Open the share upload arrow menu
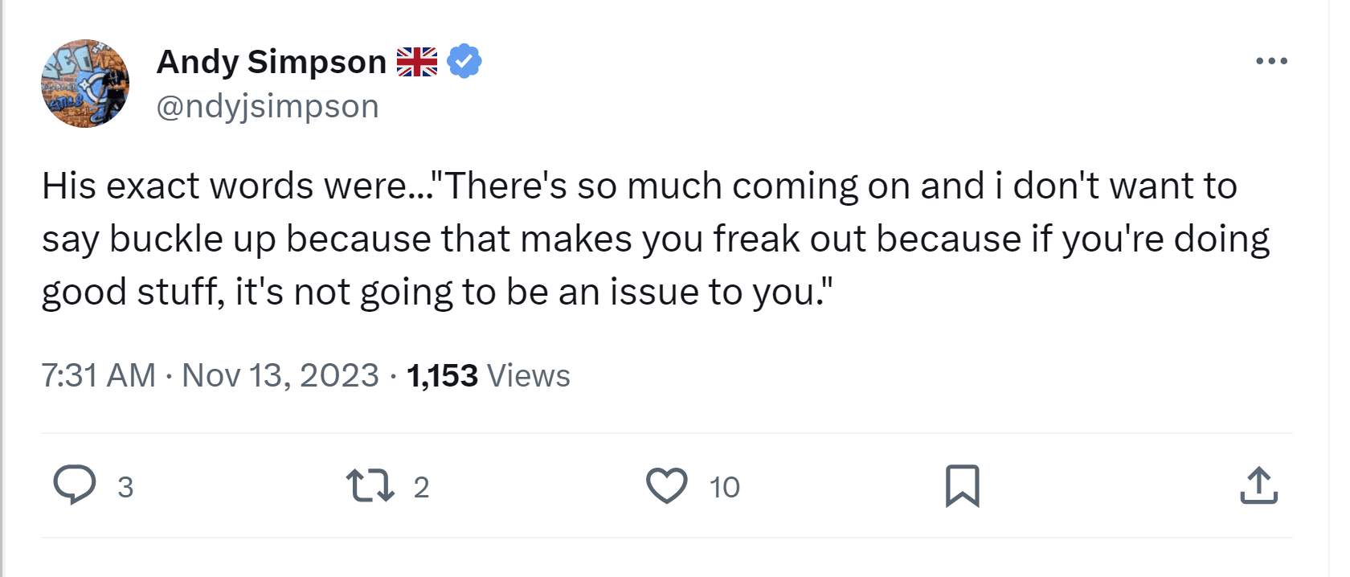Viewport: 1350px width, 577px height. [x=1258, y=485]
